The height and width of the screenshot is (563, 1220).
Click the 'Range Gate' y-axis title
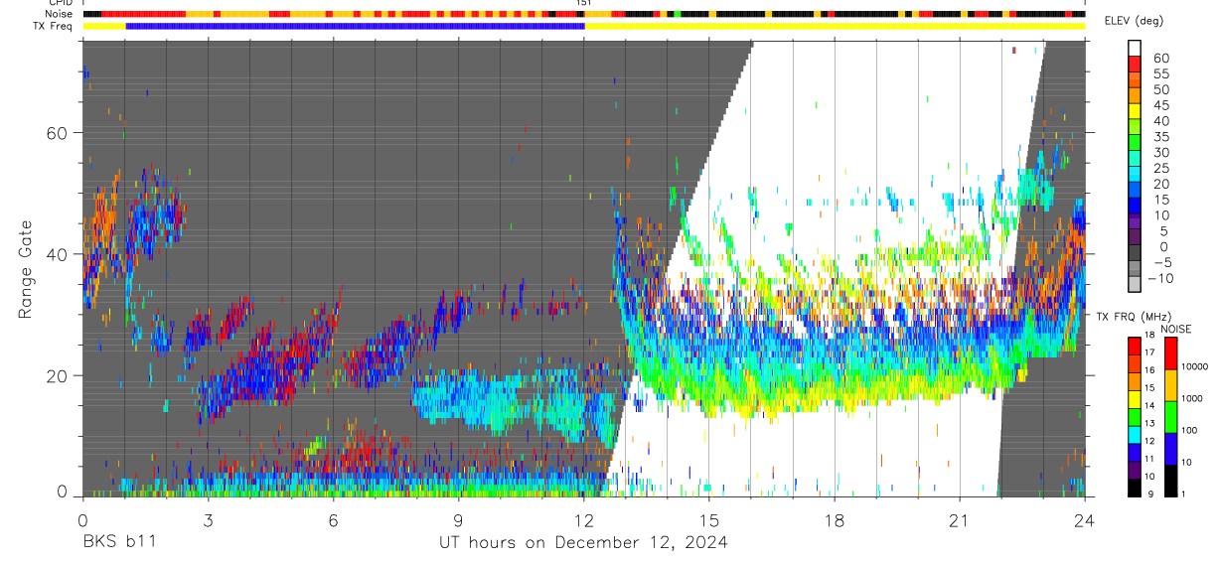point(27,268)
